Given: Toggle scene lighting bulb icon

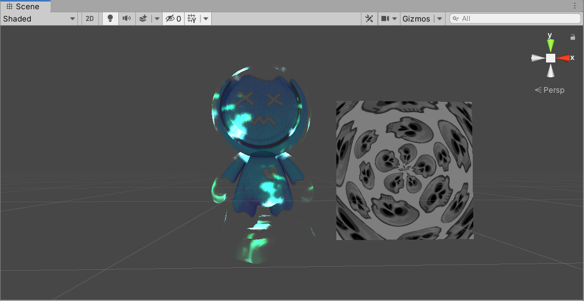Looking at the screenshot, I should (x=110, y=18).
